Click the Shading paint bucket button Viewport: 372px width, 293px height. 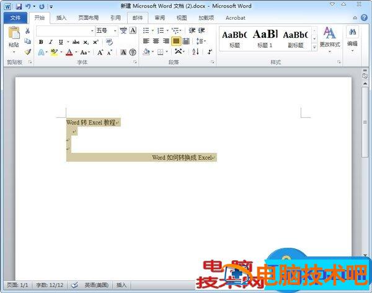click(146, 51)
